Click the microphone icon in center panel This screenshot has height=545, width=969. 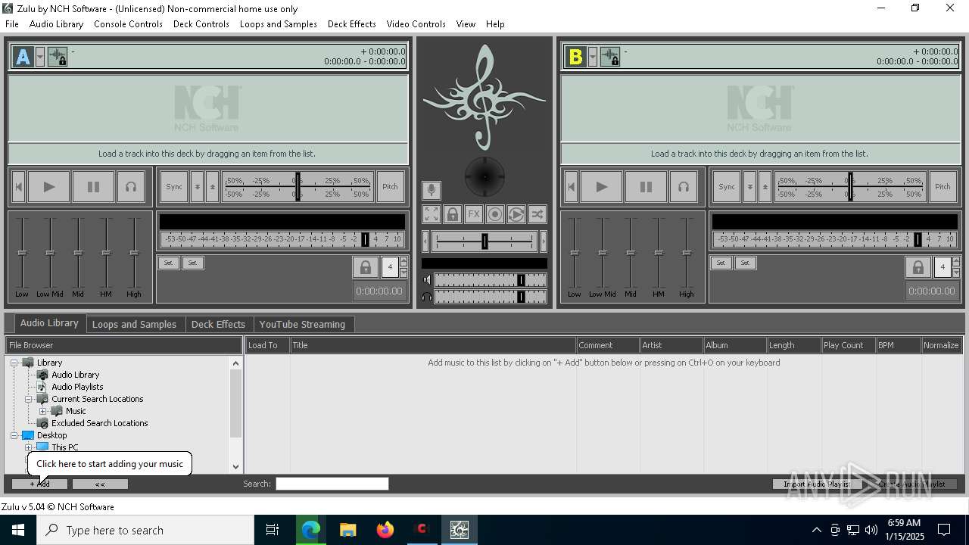[431, 190]
